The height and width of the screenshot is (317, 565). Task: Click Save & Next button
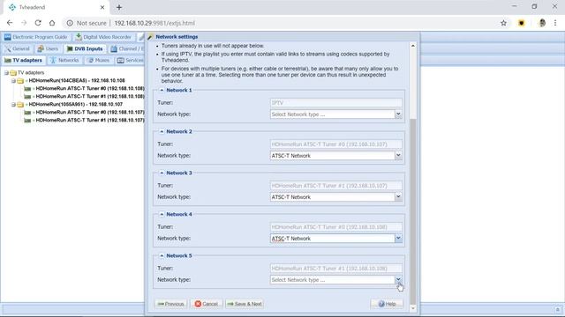point(245,304)
